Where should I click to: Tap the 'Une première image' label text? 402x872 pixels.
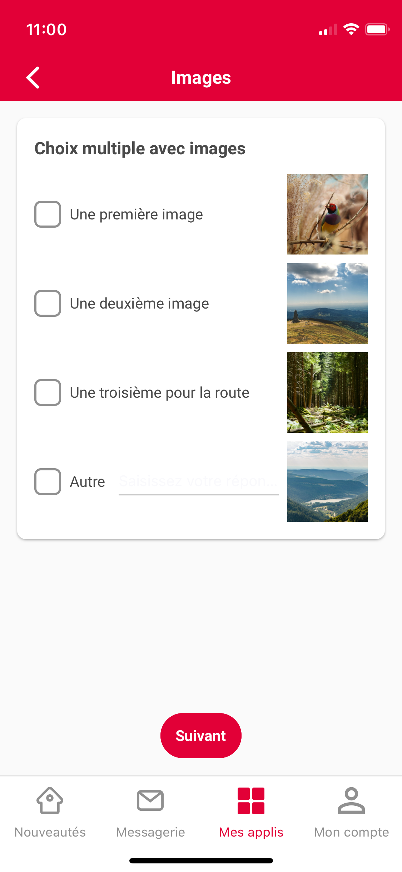(136, 214)
